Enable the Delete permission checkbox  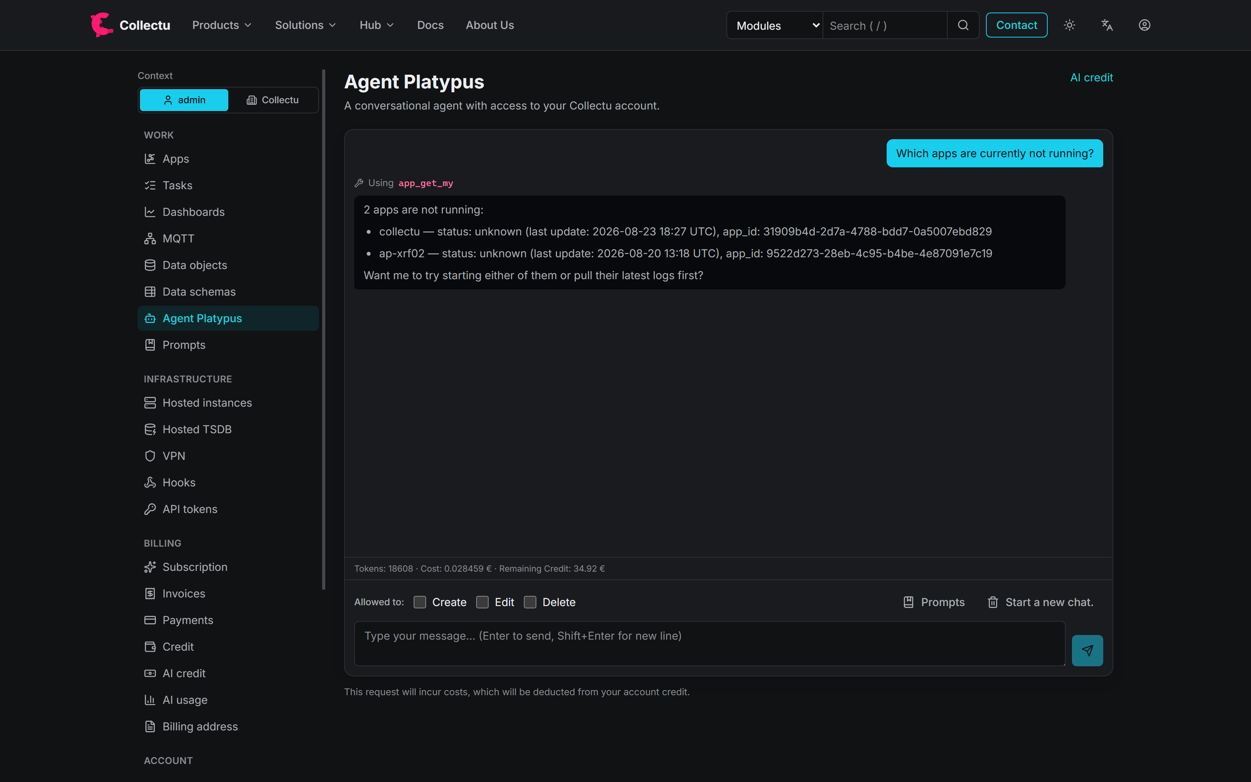tap(530, 602)
